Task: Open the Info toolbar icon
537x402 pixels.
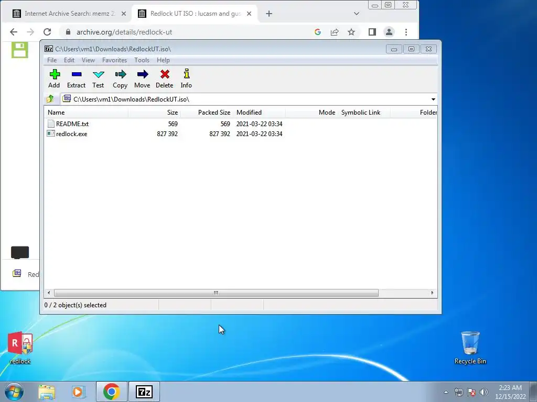Action: (x=186, y=79)
